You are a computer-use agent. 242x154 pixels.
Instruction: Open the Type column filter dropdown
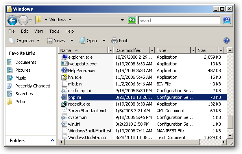coord(193,50)
